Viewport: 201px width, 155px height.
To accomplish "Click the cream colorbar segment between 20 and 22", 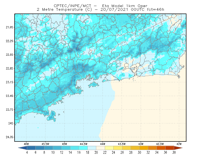I will tap(100, 148).
